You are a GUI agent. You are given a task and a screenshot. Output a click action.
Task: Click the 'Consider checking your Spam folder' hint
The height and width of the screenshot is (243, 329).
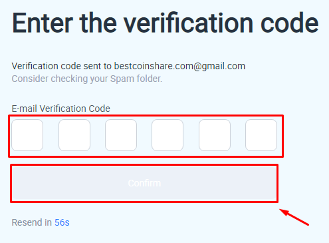click(x=87, y=79)
